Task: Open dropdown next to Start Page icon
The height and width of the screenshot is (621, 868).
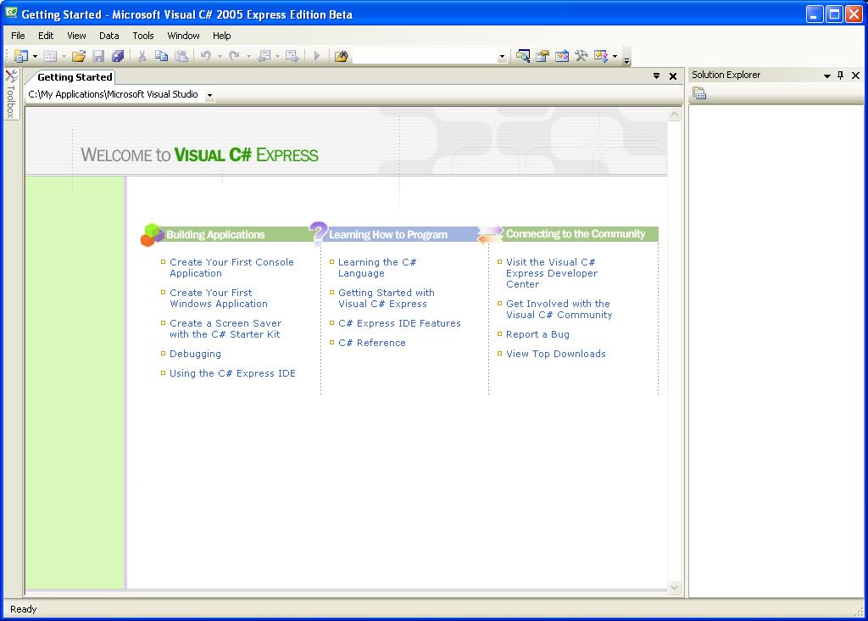Action: pyautogui.click(x=615, y=57)
